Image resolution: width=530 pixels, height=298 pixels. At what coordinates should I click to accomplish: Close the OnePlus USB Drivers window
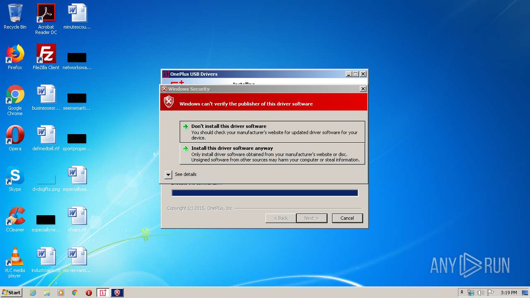[363, 74]
